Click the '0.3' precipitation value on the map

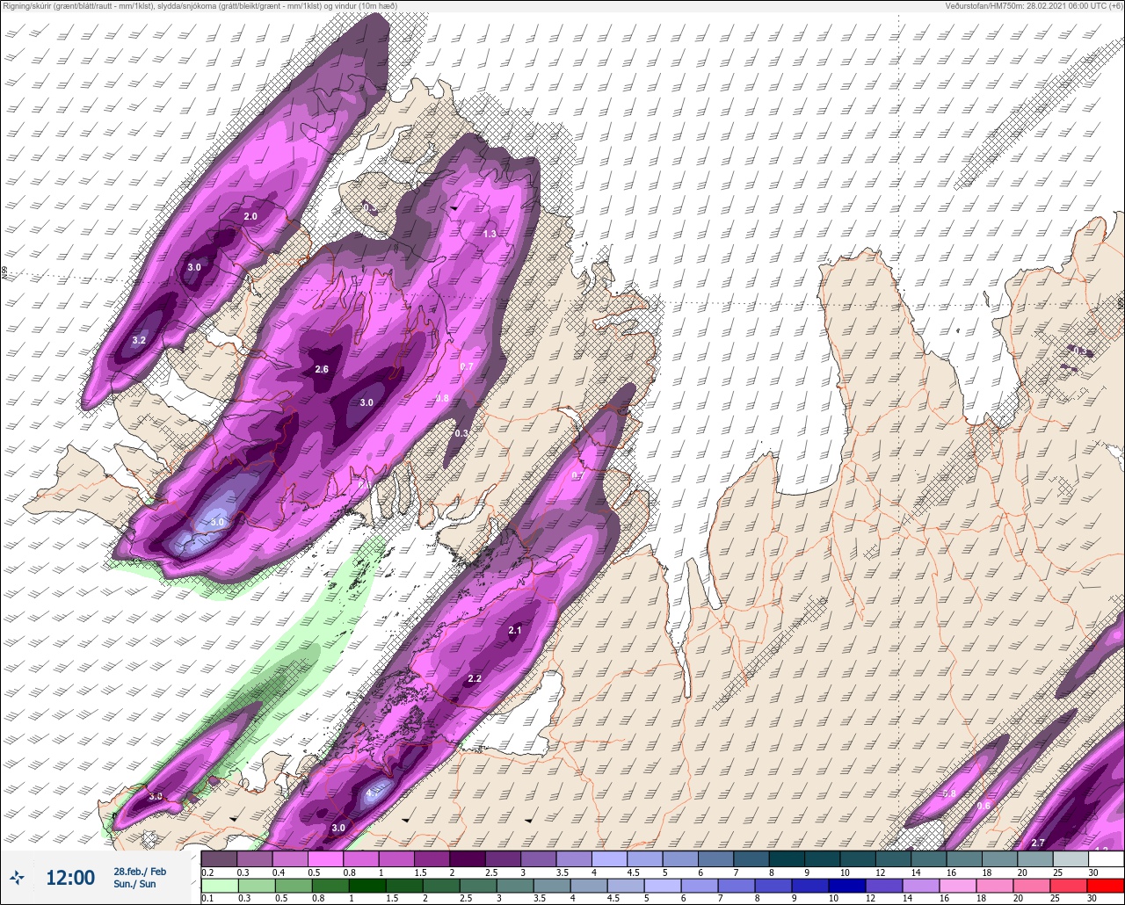pyautogui.click(x=461, y=433)
